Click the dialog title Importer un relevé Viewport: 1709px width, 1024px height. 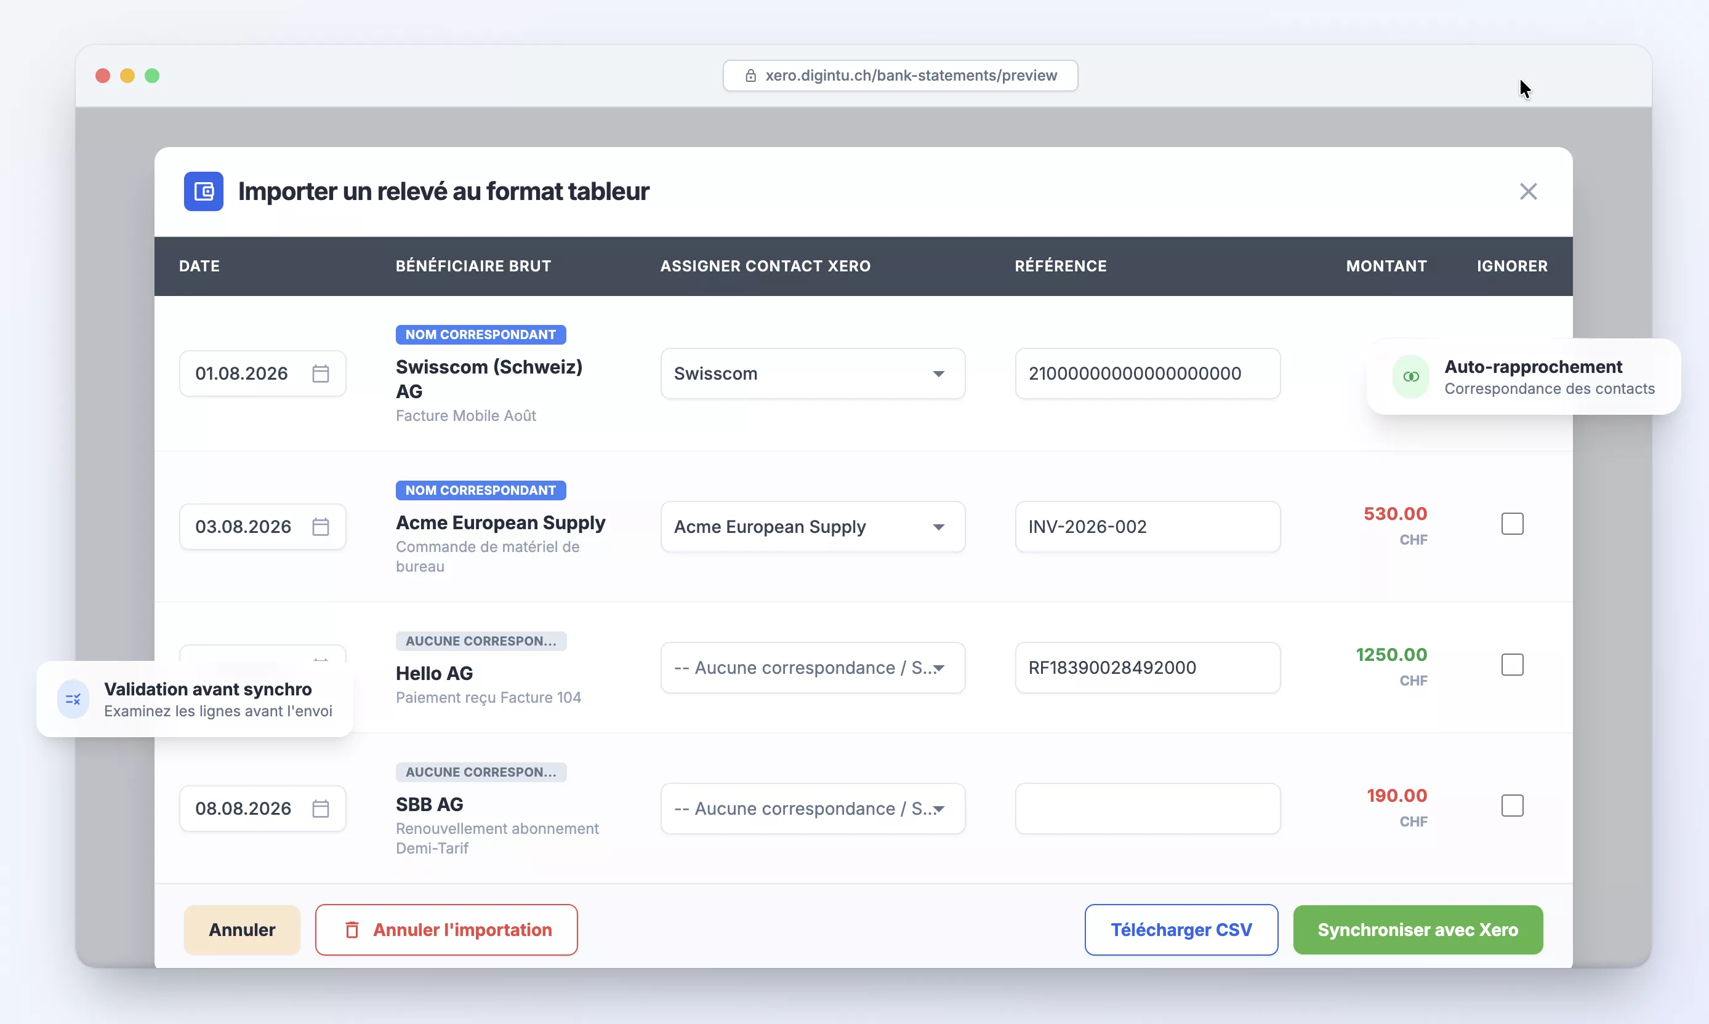[x=443, y=191]
